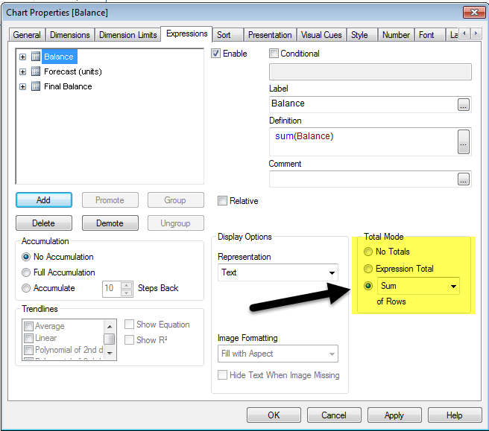Toggle the Enable checkbox

pyautogui.click(x=216, y=54)
